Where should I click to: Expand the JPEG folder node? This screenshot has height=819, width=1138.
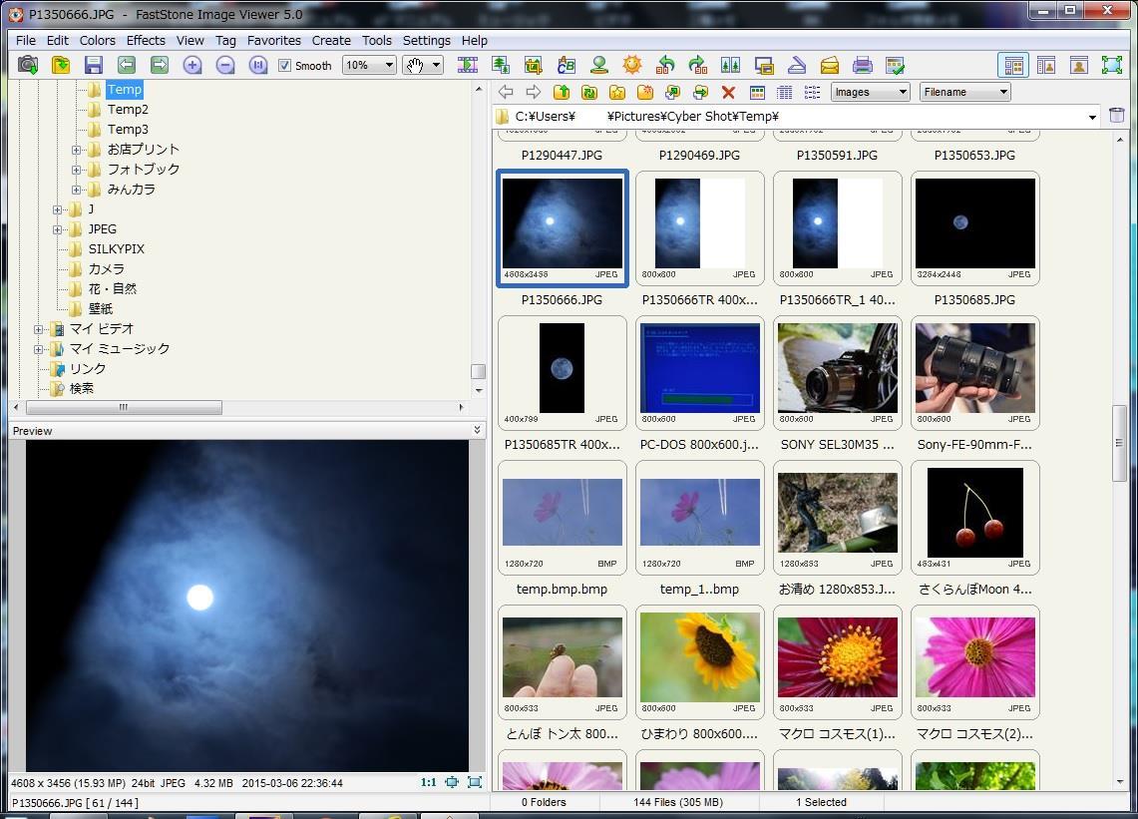[x=57, y=229]
